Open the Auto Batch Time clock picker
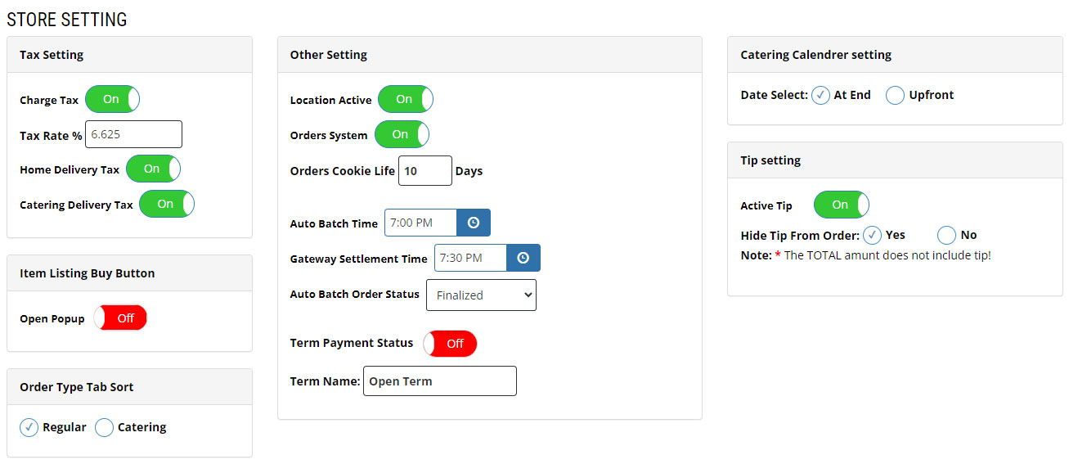The image size is (1069, 473). [474, 223]
